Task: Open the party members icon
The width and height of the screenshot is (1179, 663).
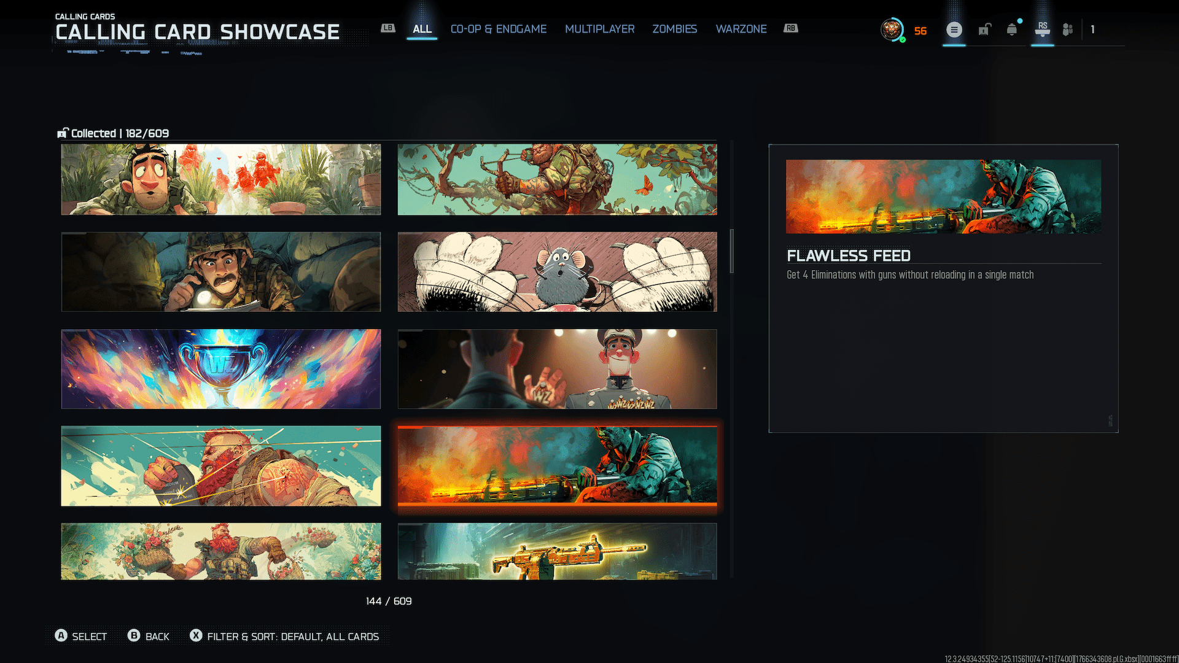Action: click(x=1068, y=29)
